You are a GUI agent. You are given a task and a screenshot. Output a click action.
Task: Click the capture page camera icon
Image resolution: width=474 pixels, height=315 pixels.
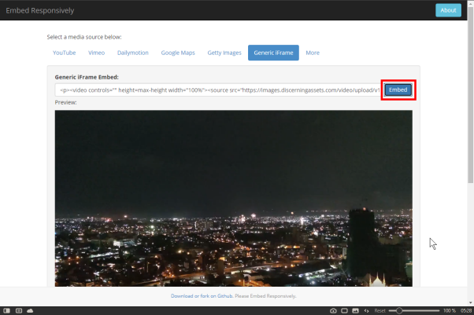[333, 310]
